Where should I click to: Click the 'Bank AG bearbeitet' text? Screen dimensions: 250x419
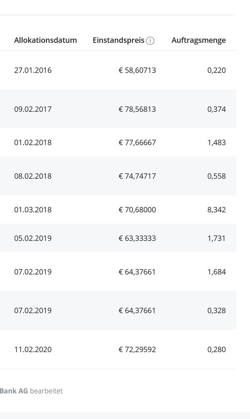[31, 391]
